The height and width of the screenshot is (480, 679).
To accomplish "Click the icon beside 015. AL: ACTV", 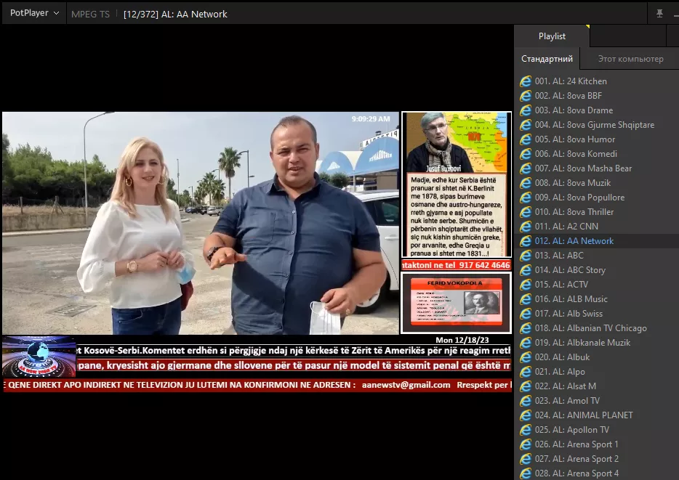I will tap(526, 285).
